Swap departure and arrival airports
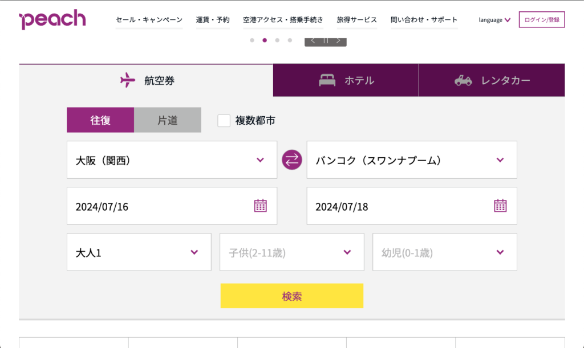 tap(291, 160)
